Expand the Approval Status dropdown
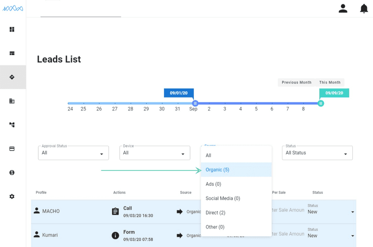373x247 pixels. pyautogui.click(x=73, y=153)
